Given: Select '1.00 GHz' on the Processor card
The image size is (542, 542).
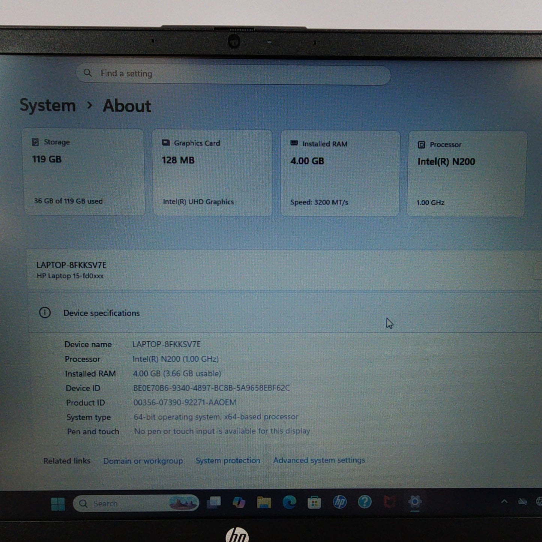Looking at the screenshot, I should coord(430,203).
